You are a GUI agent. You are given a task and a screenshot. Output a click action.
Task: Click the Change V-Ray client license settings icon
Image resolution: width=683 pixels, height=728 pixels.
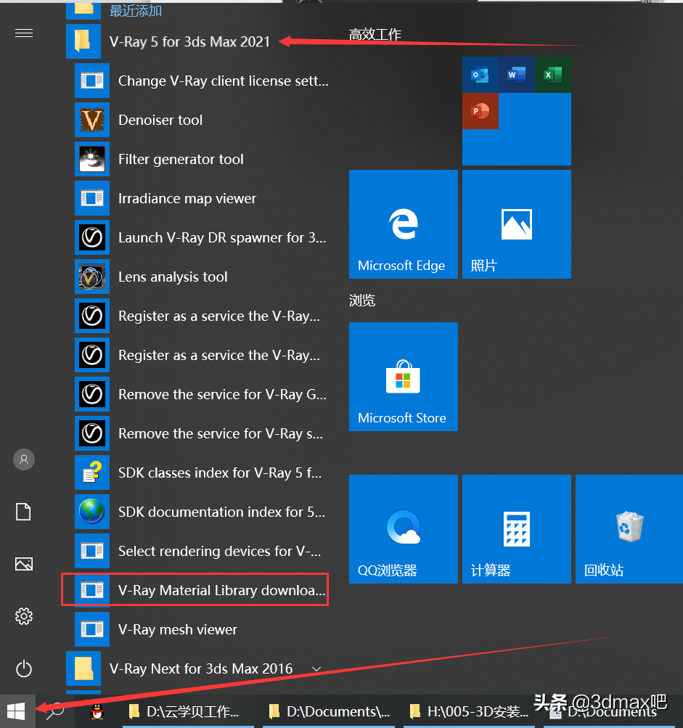pyautogui.click(x=92, y=81)
